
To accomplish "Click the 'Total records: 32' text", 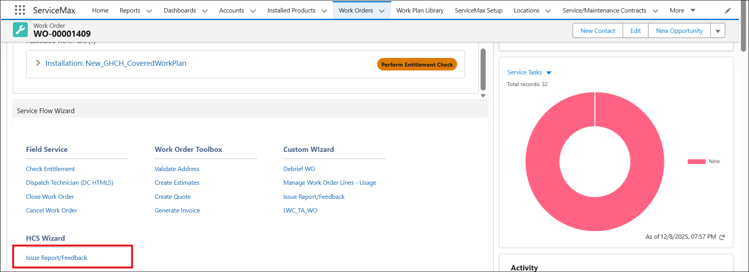I will coord(527,84).
